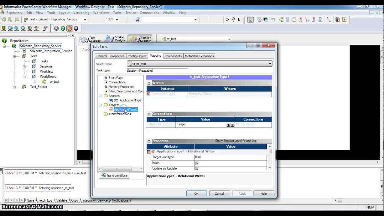The image size is (384, 216).
Task: Click the Worklet task icon in the toolbar
Action: (320, 20)
